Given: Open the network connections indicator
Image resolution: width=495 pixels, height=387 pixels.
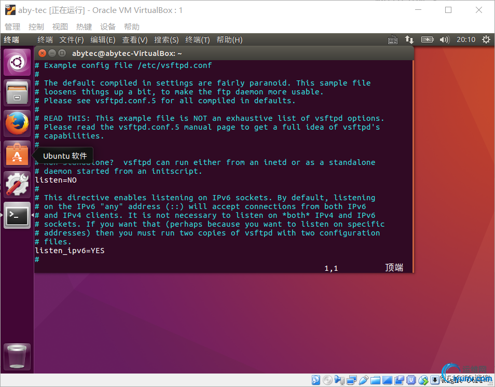Looking at the screenshot, I should (409, 40).
